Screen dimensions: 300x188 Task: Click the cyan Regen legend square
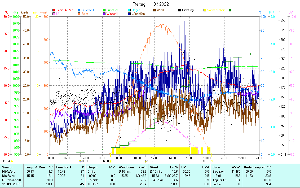click(129, 10)
